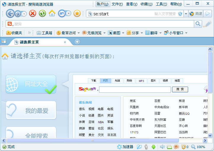Open the navigation history dropdown next to Forward
The width and height of the screenshot is (214, 151).
click(x=24, y=14)
